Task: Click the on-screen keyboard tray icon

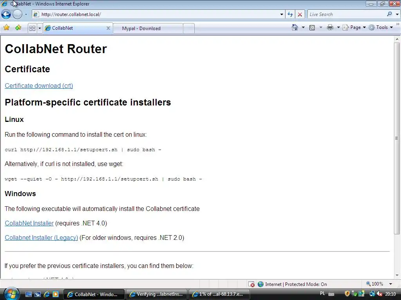Action: coord(331,294)
